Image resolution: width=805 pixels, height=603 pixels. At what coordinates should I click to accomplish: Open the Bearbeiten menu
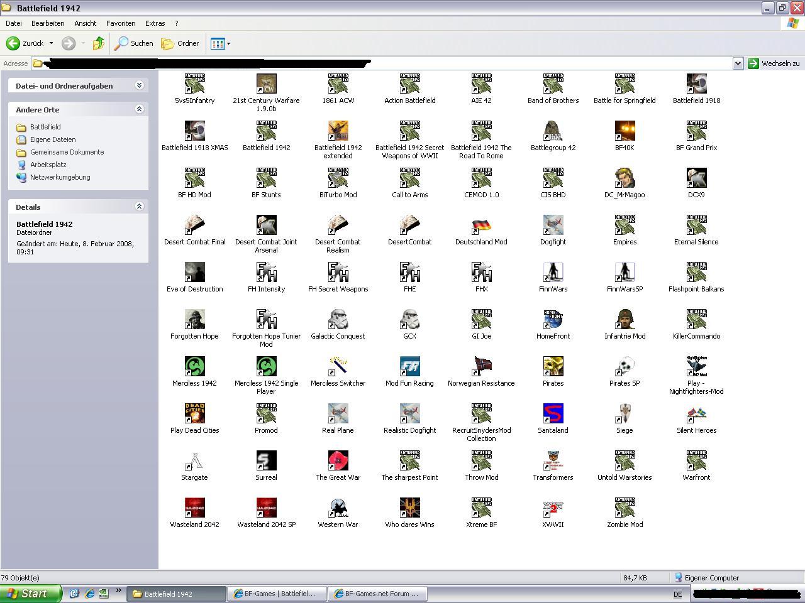(48, 23)
